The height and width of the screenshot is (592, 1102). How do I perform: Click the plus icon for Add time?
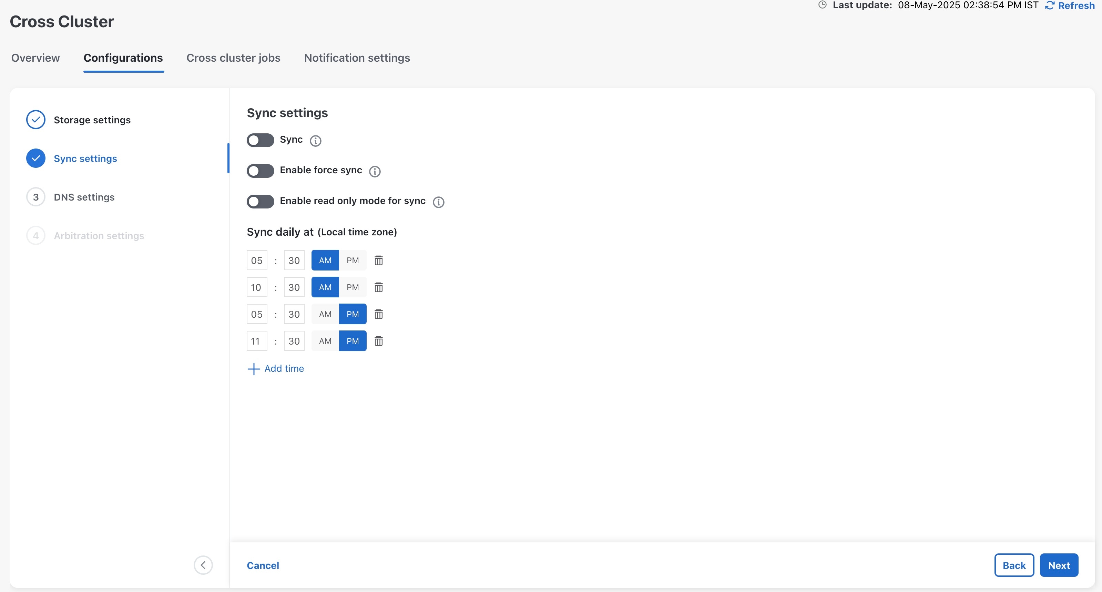(254, 369)
